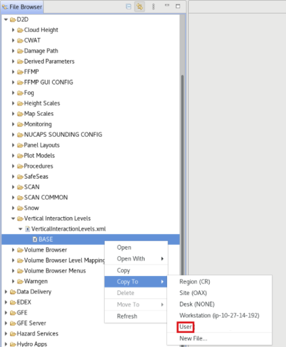
Task: Click the Cloud Height folder icon
Action: 20,30
